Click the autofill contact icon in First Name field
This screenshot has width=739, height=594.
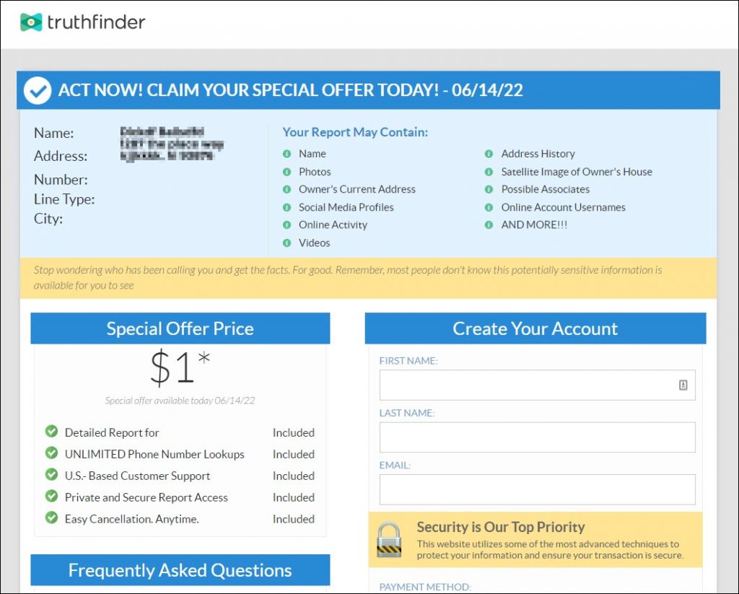pyautogui.click(x=683, y=385)
